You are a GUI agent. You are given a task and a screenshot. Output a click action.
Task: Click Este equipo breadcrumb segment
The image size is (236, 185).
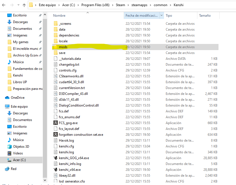pyautogui.click(x=47, y=5)
